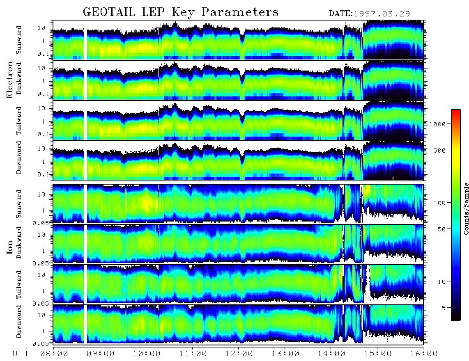Click the Electron Tailward panel label
Viewport: 469px width, 361px height.
tap(19, 121)
